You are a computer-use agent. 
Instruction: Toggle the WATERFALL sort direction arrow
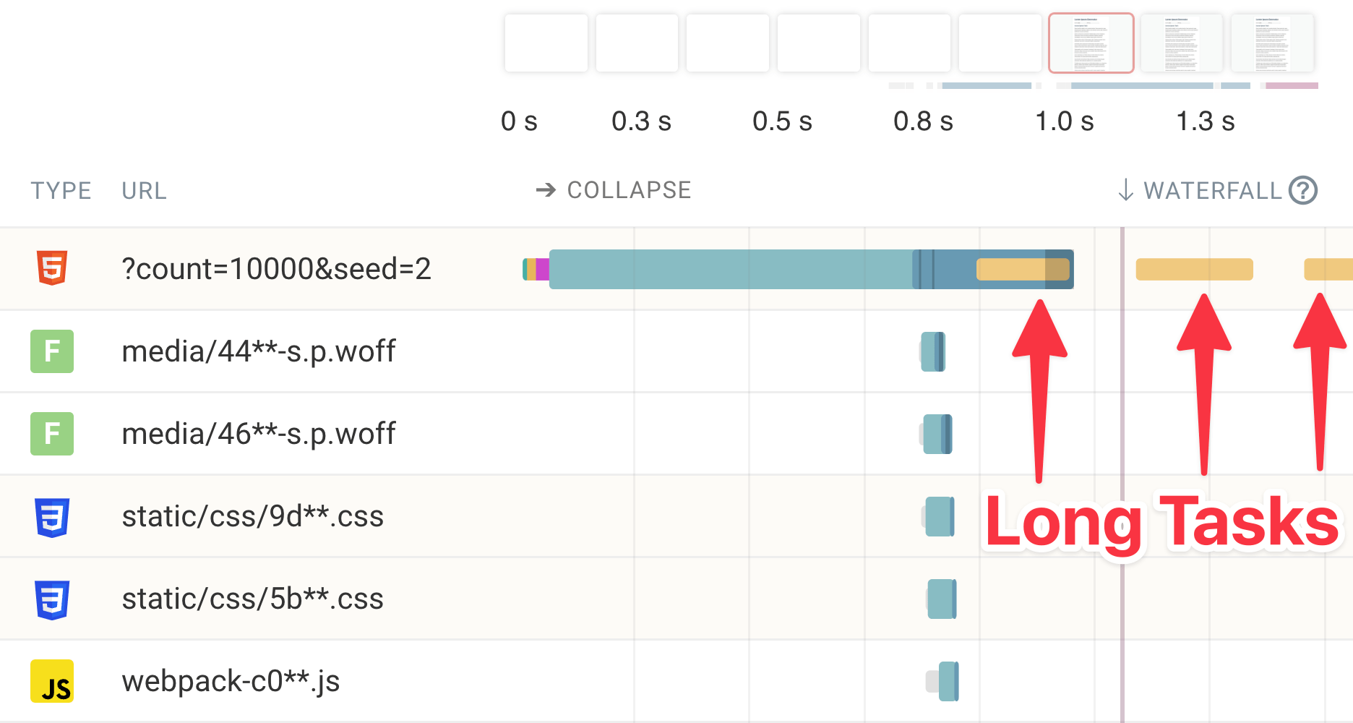[x=1125, y=190]
